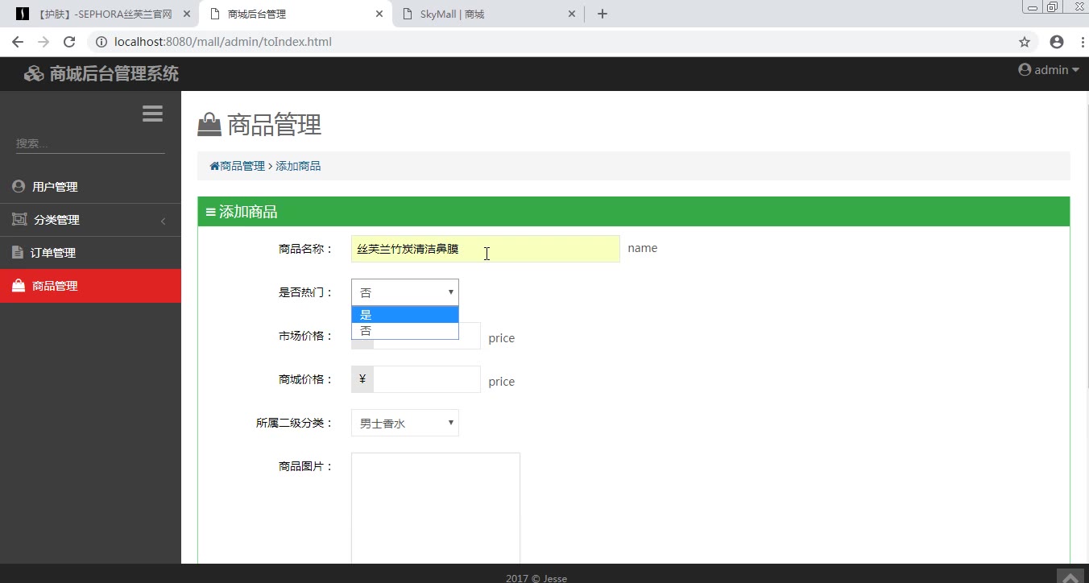
Task: Click the back-to-top arrow icon
Action: point(1070,577)
